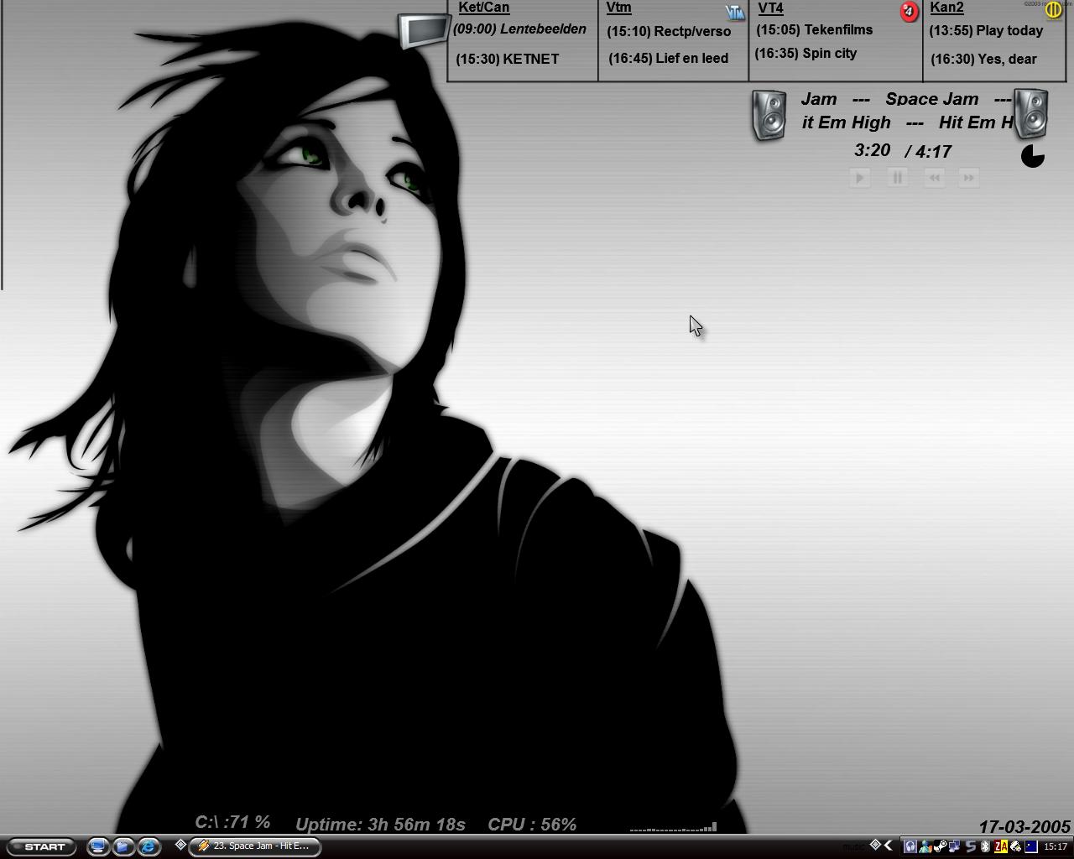Select '(16:45) Lief en leed' program entry
This screenshot has width=1074, height=859.
point(668,58)
